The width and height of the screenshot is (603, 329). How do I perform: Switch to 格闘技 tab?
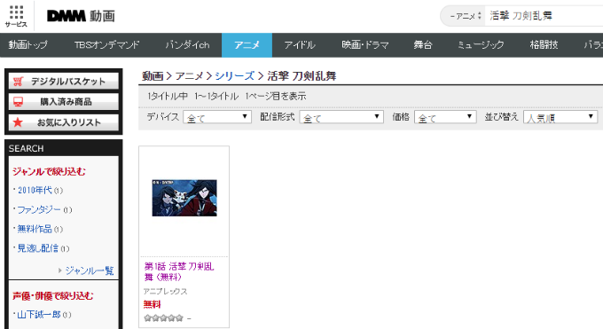click(x=544, y=45)
